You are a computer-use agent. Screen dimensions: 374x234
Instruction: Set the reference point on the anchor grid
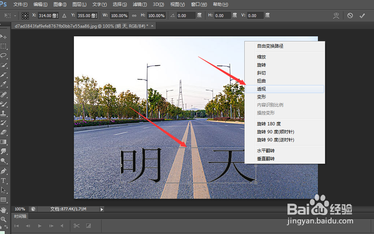tap(25, 16)
